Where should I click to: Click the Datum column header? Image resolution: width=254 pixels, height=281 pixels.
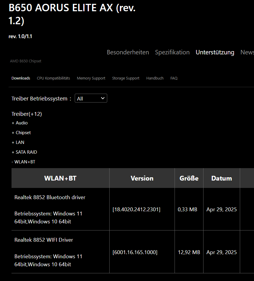pos(222,178)
